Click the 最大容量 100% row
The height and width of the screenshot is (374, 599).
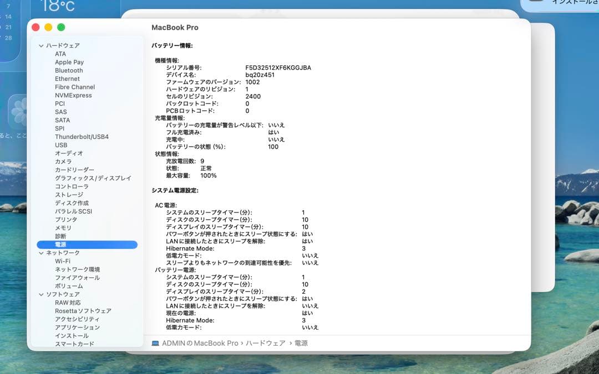[191, 176]
